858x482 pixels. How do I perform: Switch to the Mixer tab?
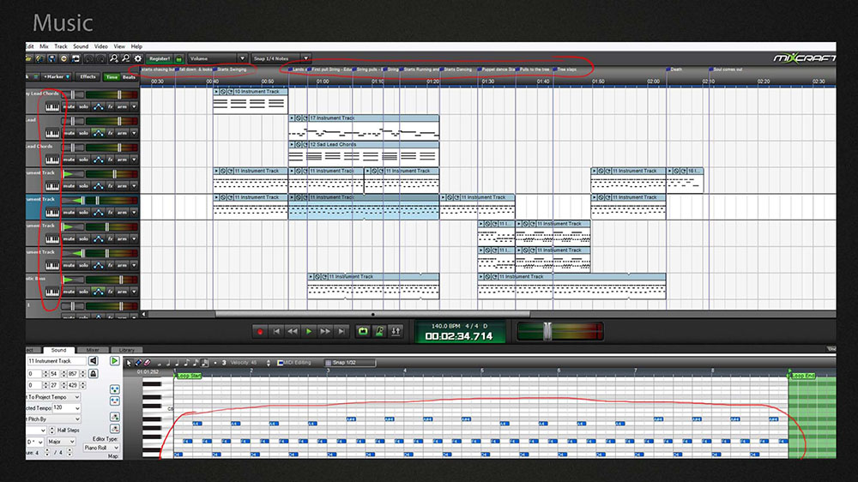[x=93, y=350]
